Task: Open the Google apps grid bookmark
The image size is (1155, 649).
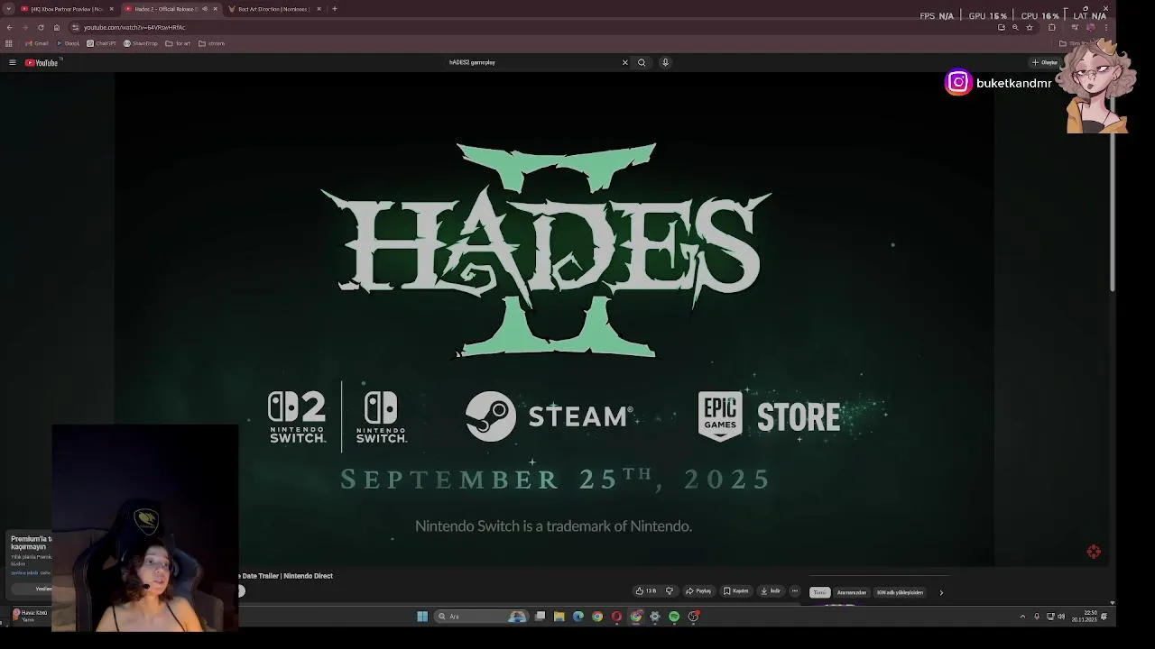Action: pyautogui.click(x=9, y=43)
